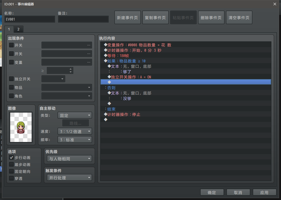
Task: Click event image character thumbnail
Action: (21, 127)
